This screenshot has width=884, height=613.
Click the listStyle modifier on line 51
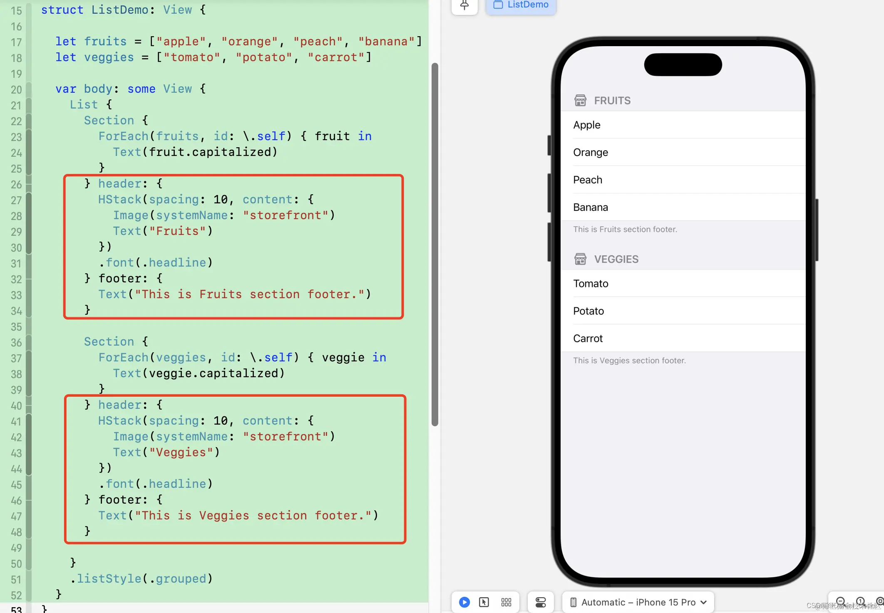[109, 578]
